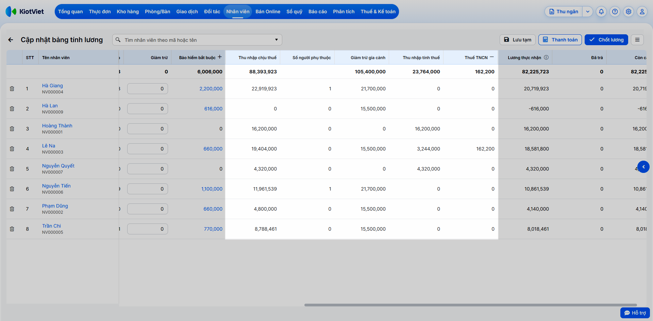Image resolution: width=653 pixels, height=321 pixels.
Task: Expand the Thu ngân dropdown arrow
Action: point(588,12)
